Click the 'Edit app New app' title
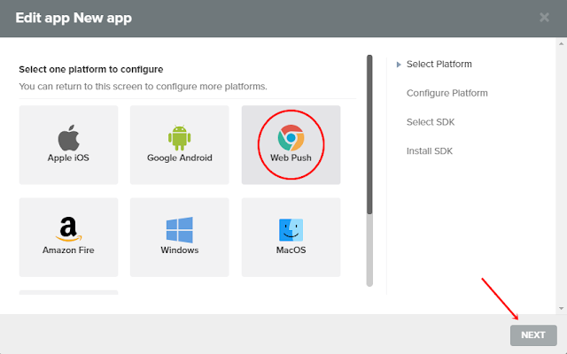The height and width of the screenshot is (354, 567). click(x=74, y=18)
